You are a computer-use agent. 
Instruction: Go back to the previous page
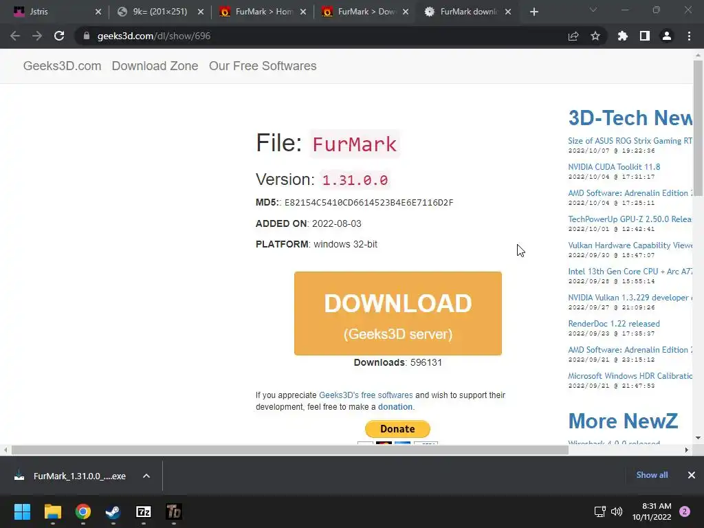[x=15, y=36]
